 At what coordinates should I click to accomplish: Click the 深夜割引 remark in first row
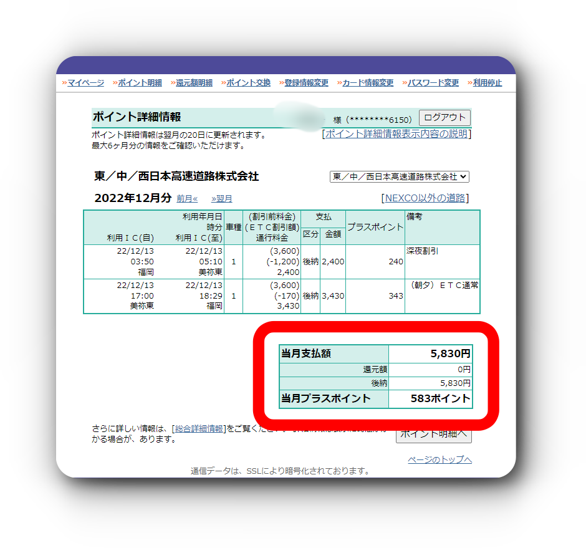pos(423,251)
